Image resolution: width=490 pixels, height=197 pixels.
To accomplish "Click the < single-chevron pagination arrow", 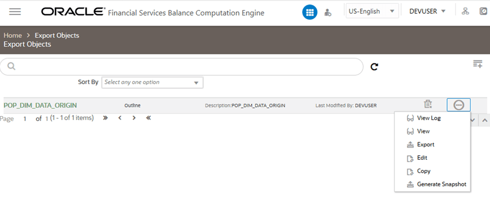I will (120, 118).
